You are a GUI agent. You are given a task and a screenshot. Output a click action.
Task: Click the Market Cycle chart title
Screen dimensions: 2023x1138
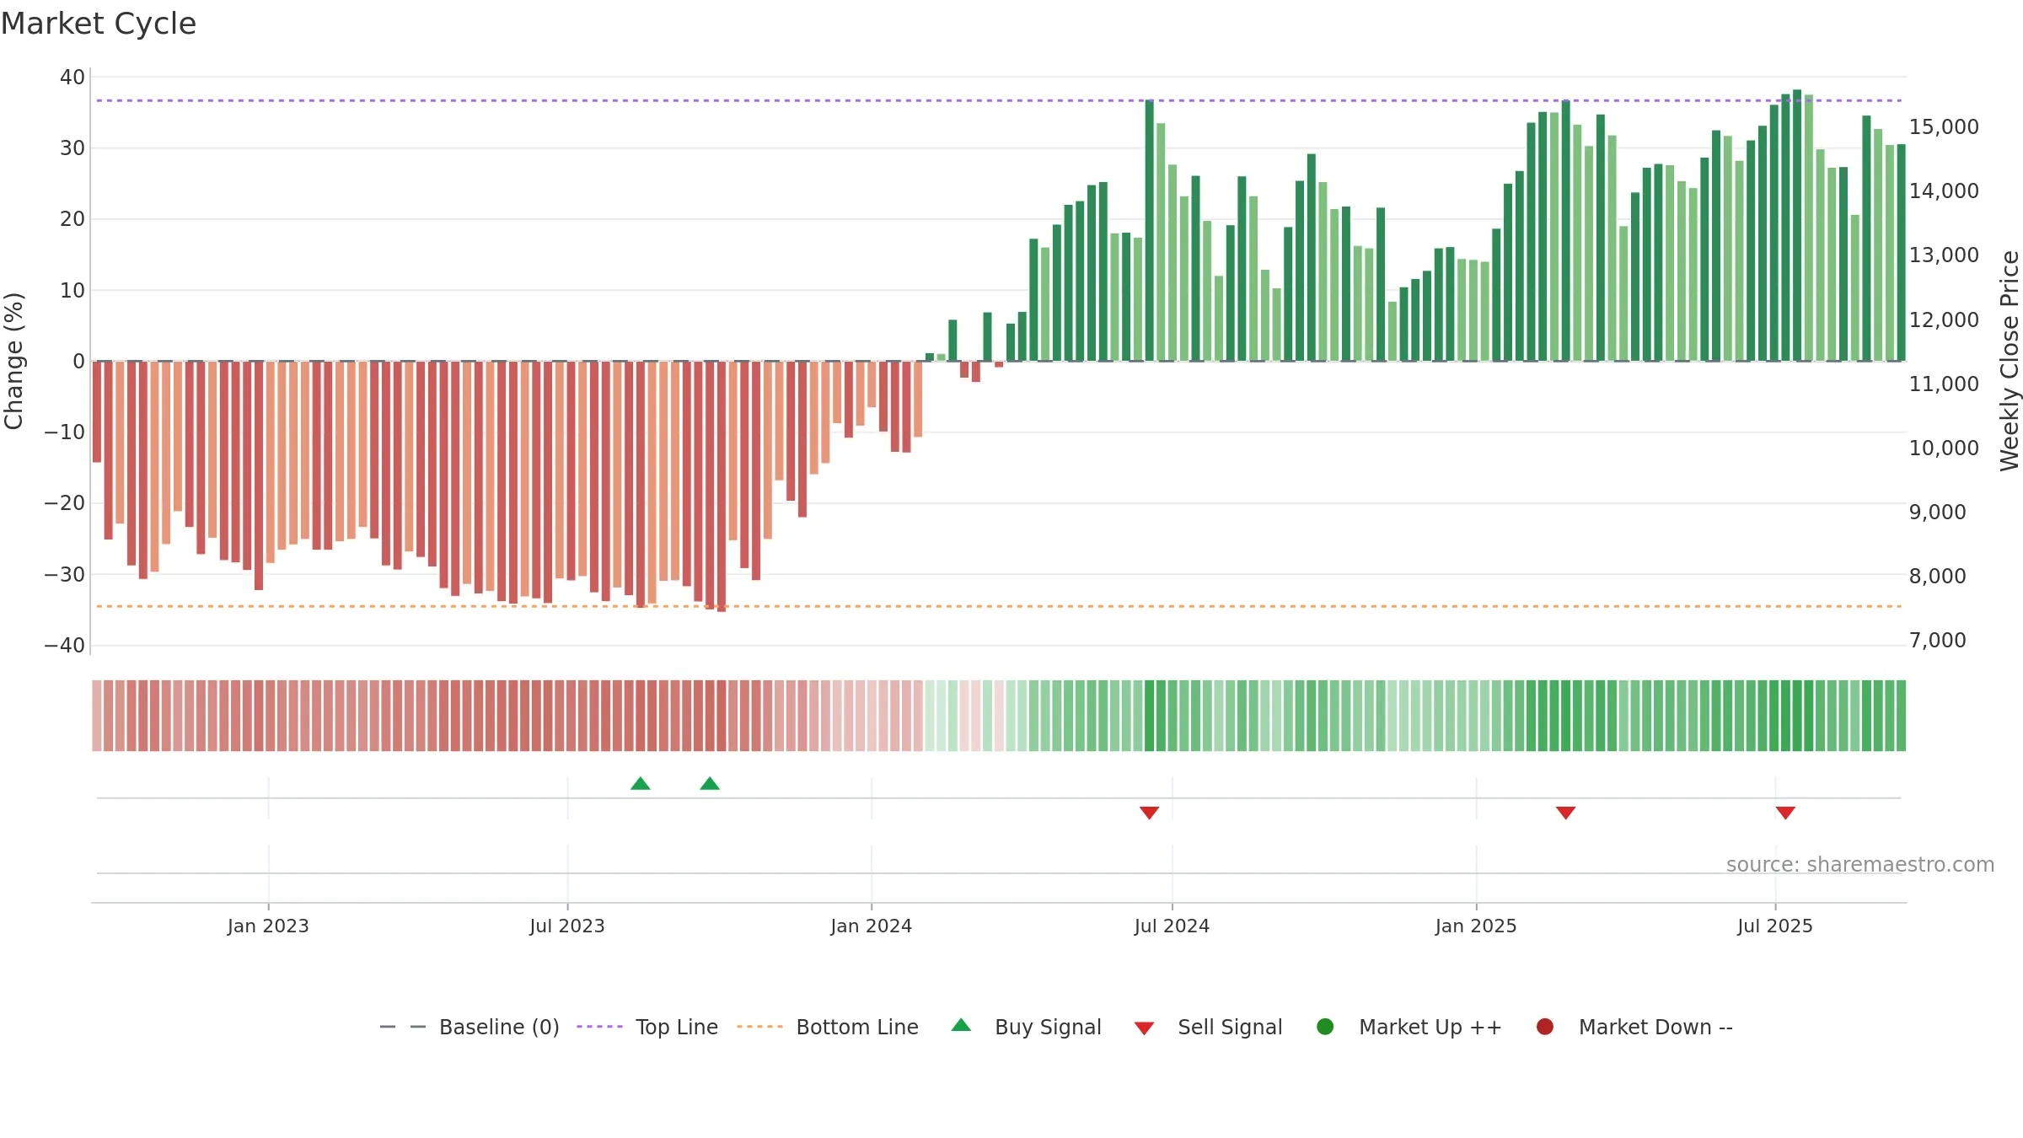point(99,24)
